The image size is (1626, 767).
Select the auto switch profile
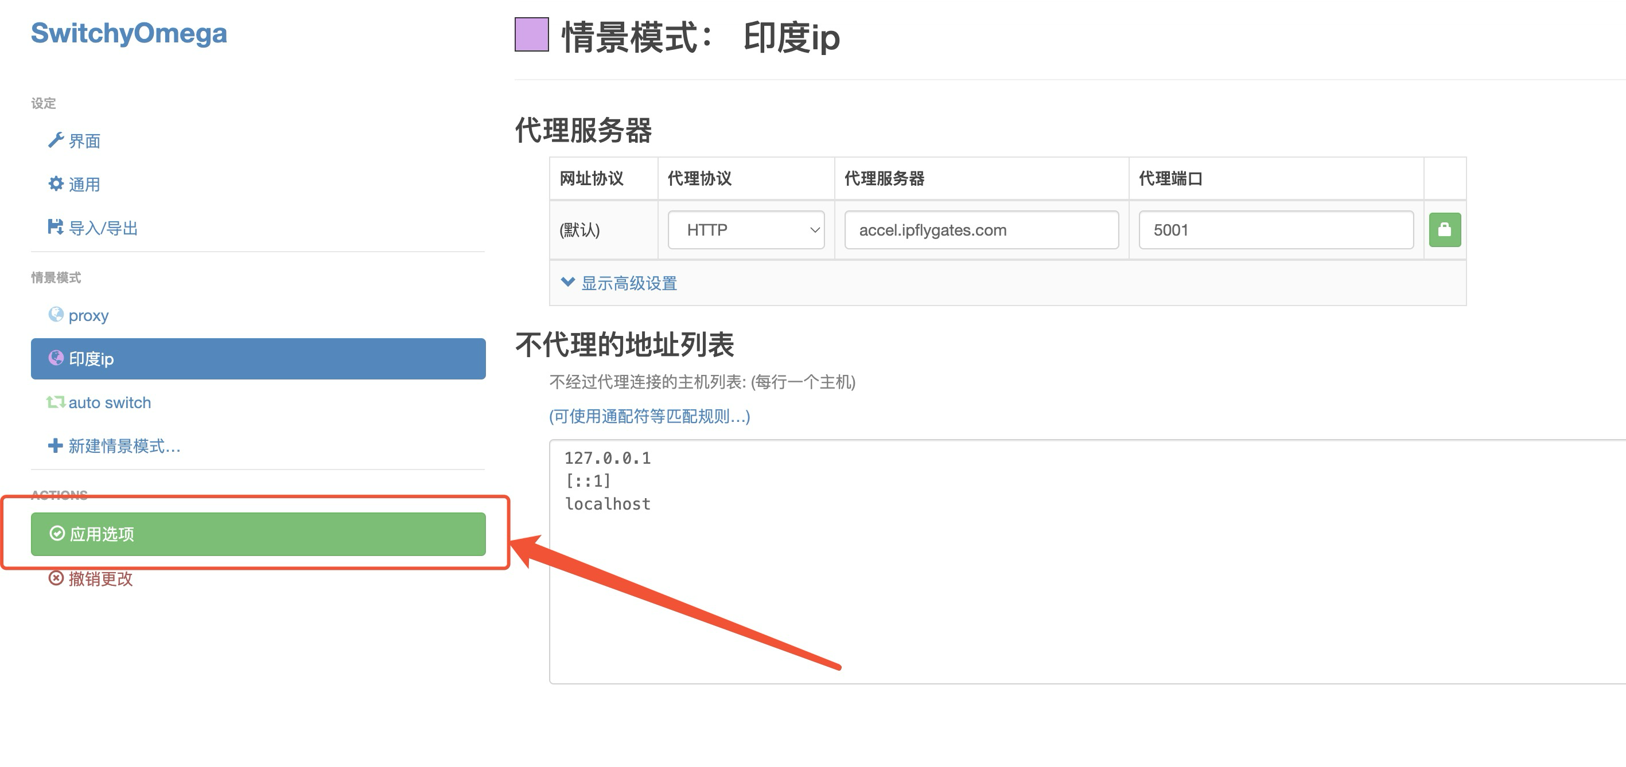pos(109,402)
